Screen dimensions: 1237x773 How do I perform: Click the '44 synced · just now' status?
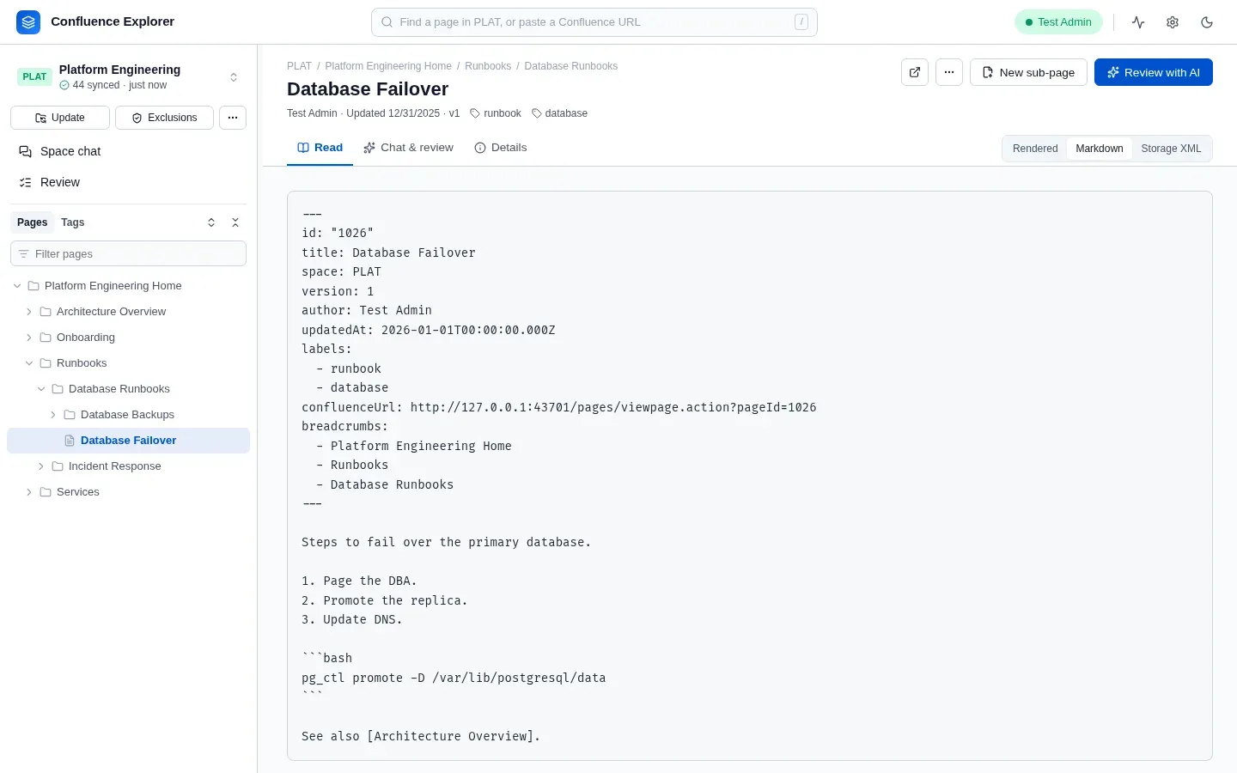[x=113, y=85]
